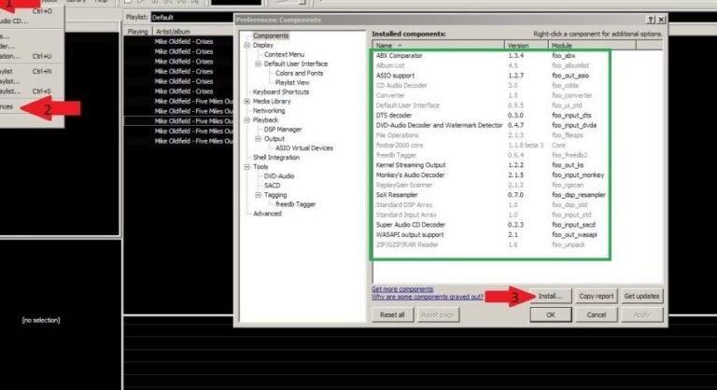Viewport: 717px width, 390px height.
Task: Open the DVD-Audio tools page
Action: (279, 176)
